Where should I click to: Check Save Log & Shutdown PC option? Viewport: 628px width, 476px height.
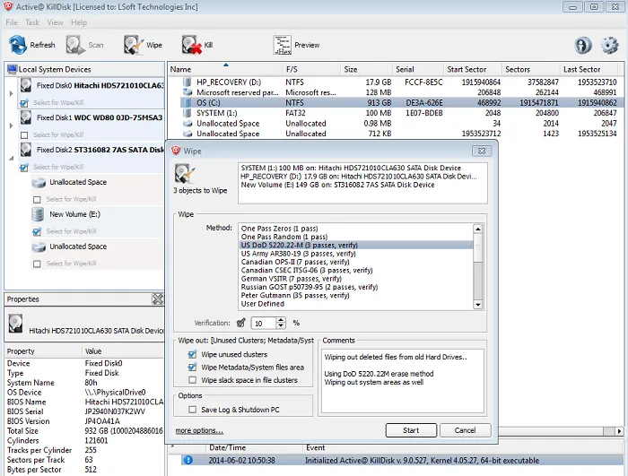193,410
